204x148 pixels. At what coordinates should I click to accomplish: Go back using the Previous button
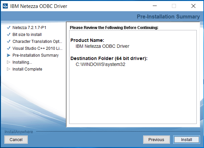pyautogui.click(x=156, y=140)
